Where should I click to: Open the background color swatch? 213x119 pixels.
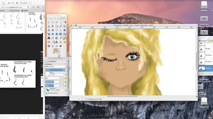click(x=59, y=52)
